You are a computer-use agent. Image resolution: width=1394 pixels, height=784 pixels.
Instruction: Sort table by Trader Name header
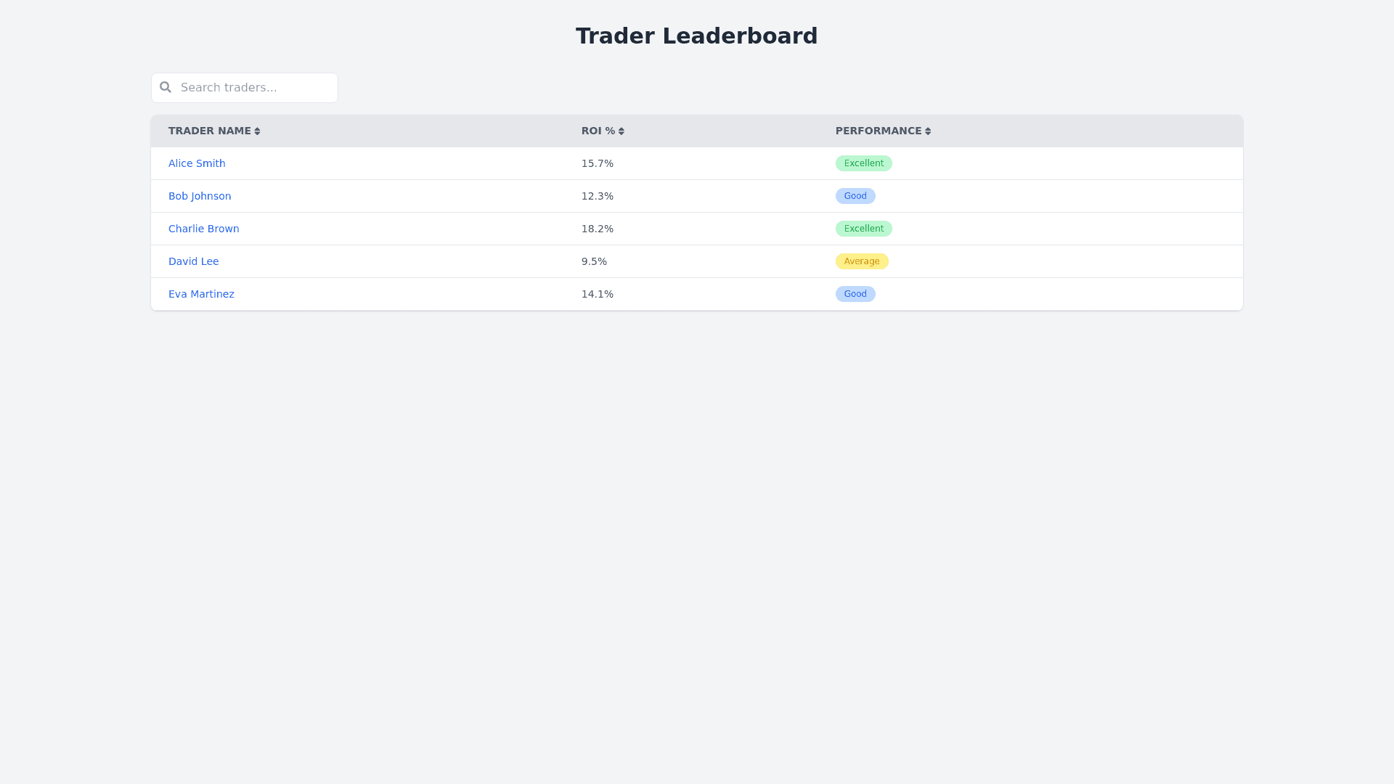[x=209, y=131]
